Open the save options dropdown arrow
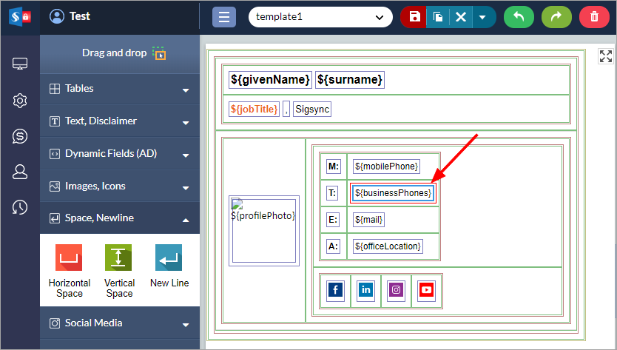 (482, 17)
